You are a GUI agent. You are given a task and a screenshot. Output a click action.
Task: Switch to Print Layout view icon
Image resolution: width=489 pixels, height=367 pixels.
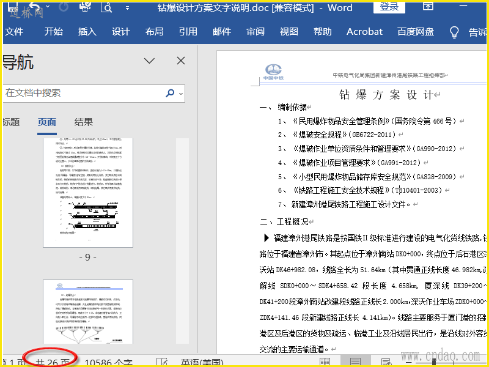[x=355, y=362]
